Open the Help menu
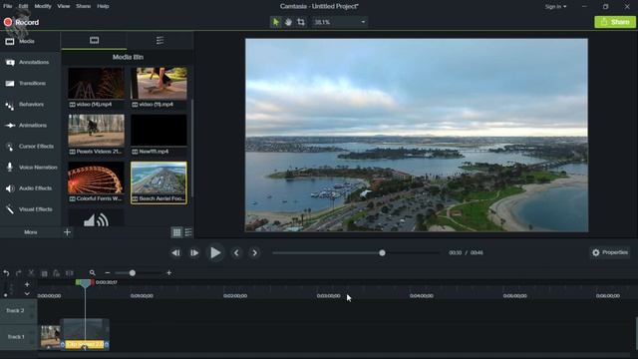Screen dimensions: 638x359 pos(103,6)
